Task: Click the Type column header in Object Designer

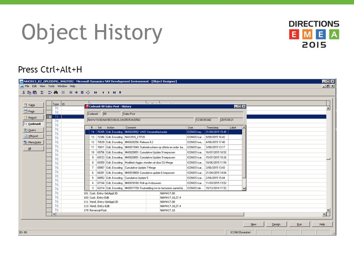Action: [56, 104]
